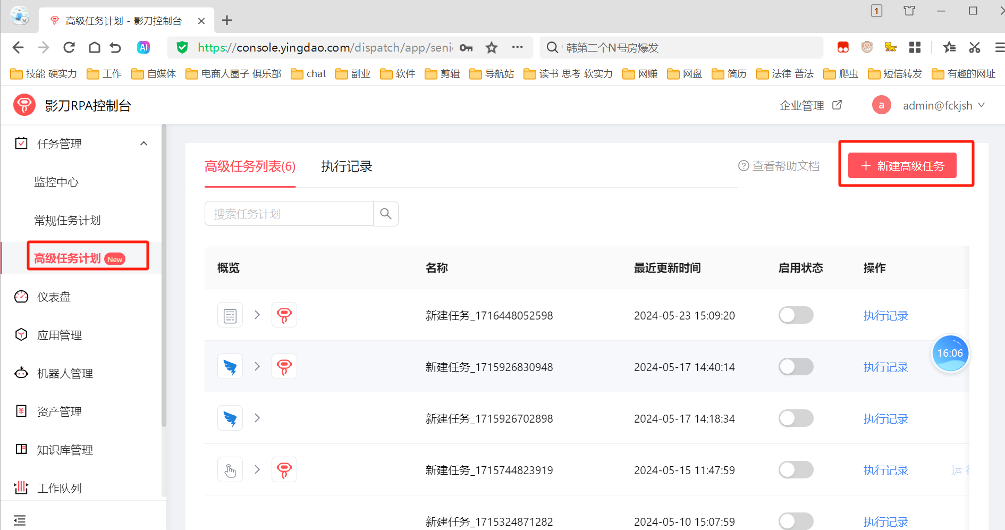1005x530 pixels.
Task: Open 企业管理 link in the header
Action: 802,105
